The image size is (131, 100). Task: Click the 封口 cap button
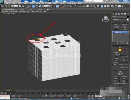pos(124,78)
